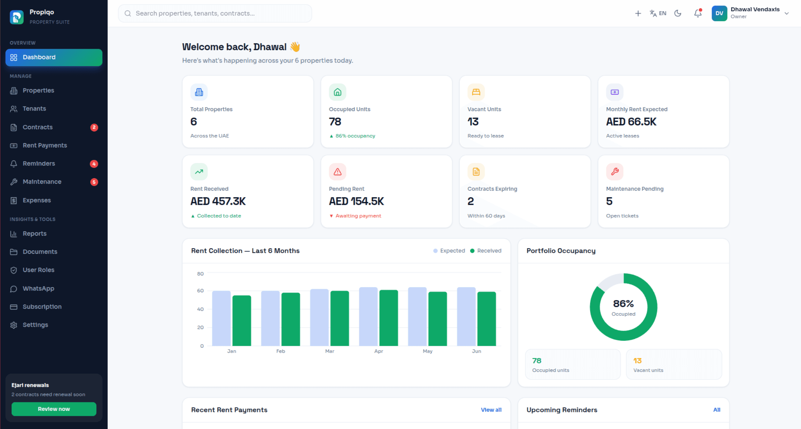Click the Propiqo logo icon

[x=17, y=17]
